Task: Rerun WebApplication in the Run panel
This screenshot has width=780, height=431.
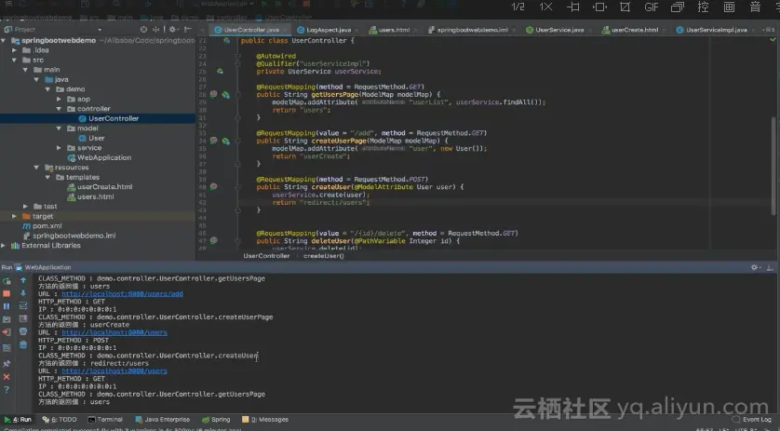Action: (7, 281)
